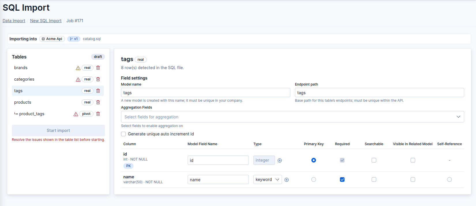Click the real badge on brands row

point(87,68)
